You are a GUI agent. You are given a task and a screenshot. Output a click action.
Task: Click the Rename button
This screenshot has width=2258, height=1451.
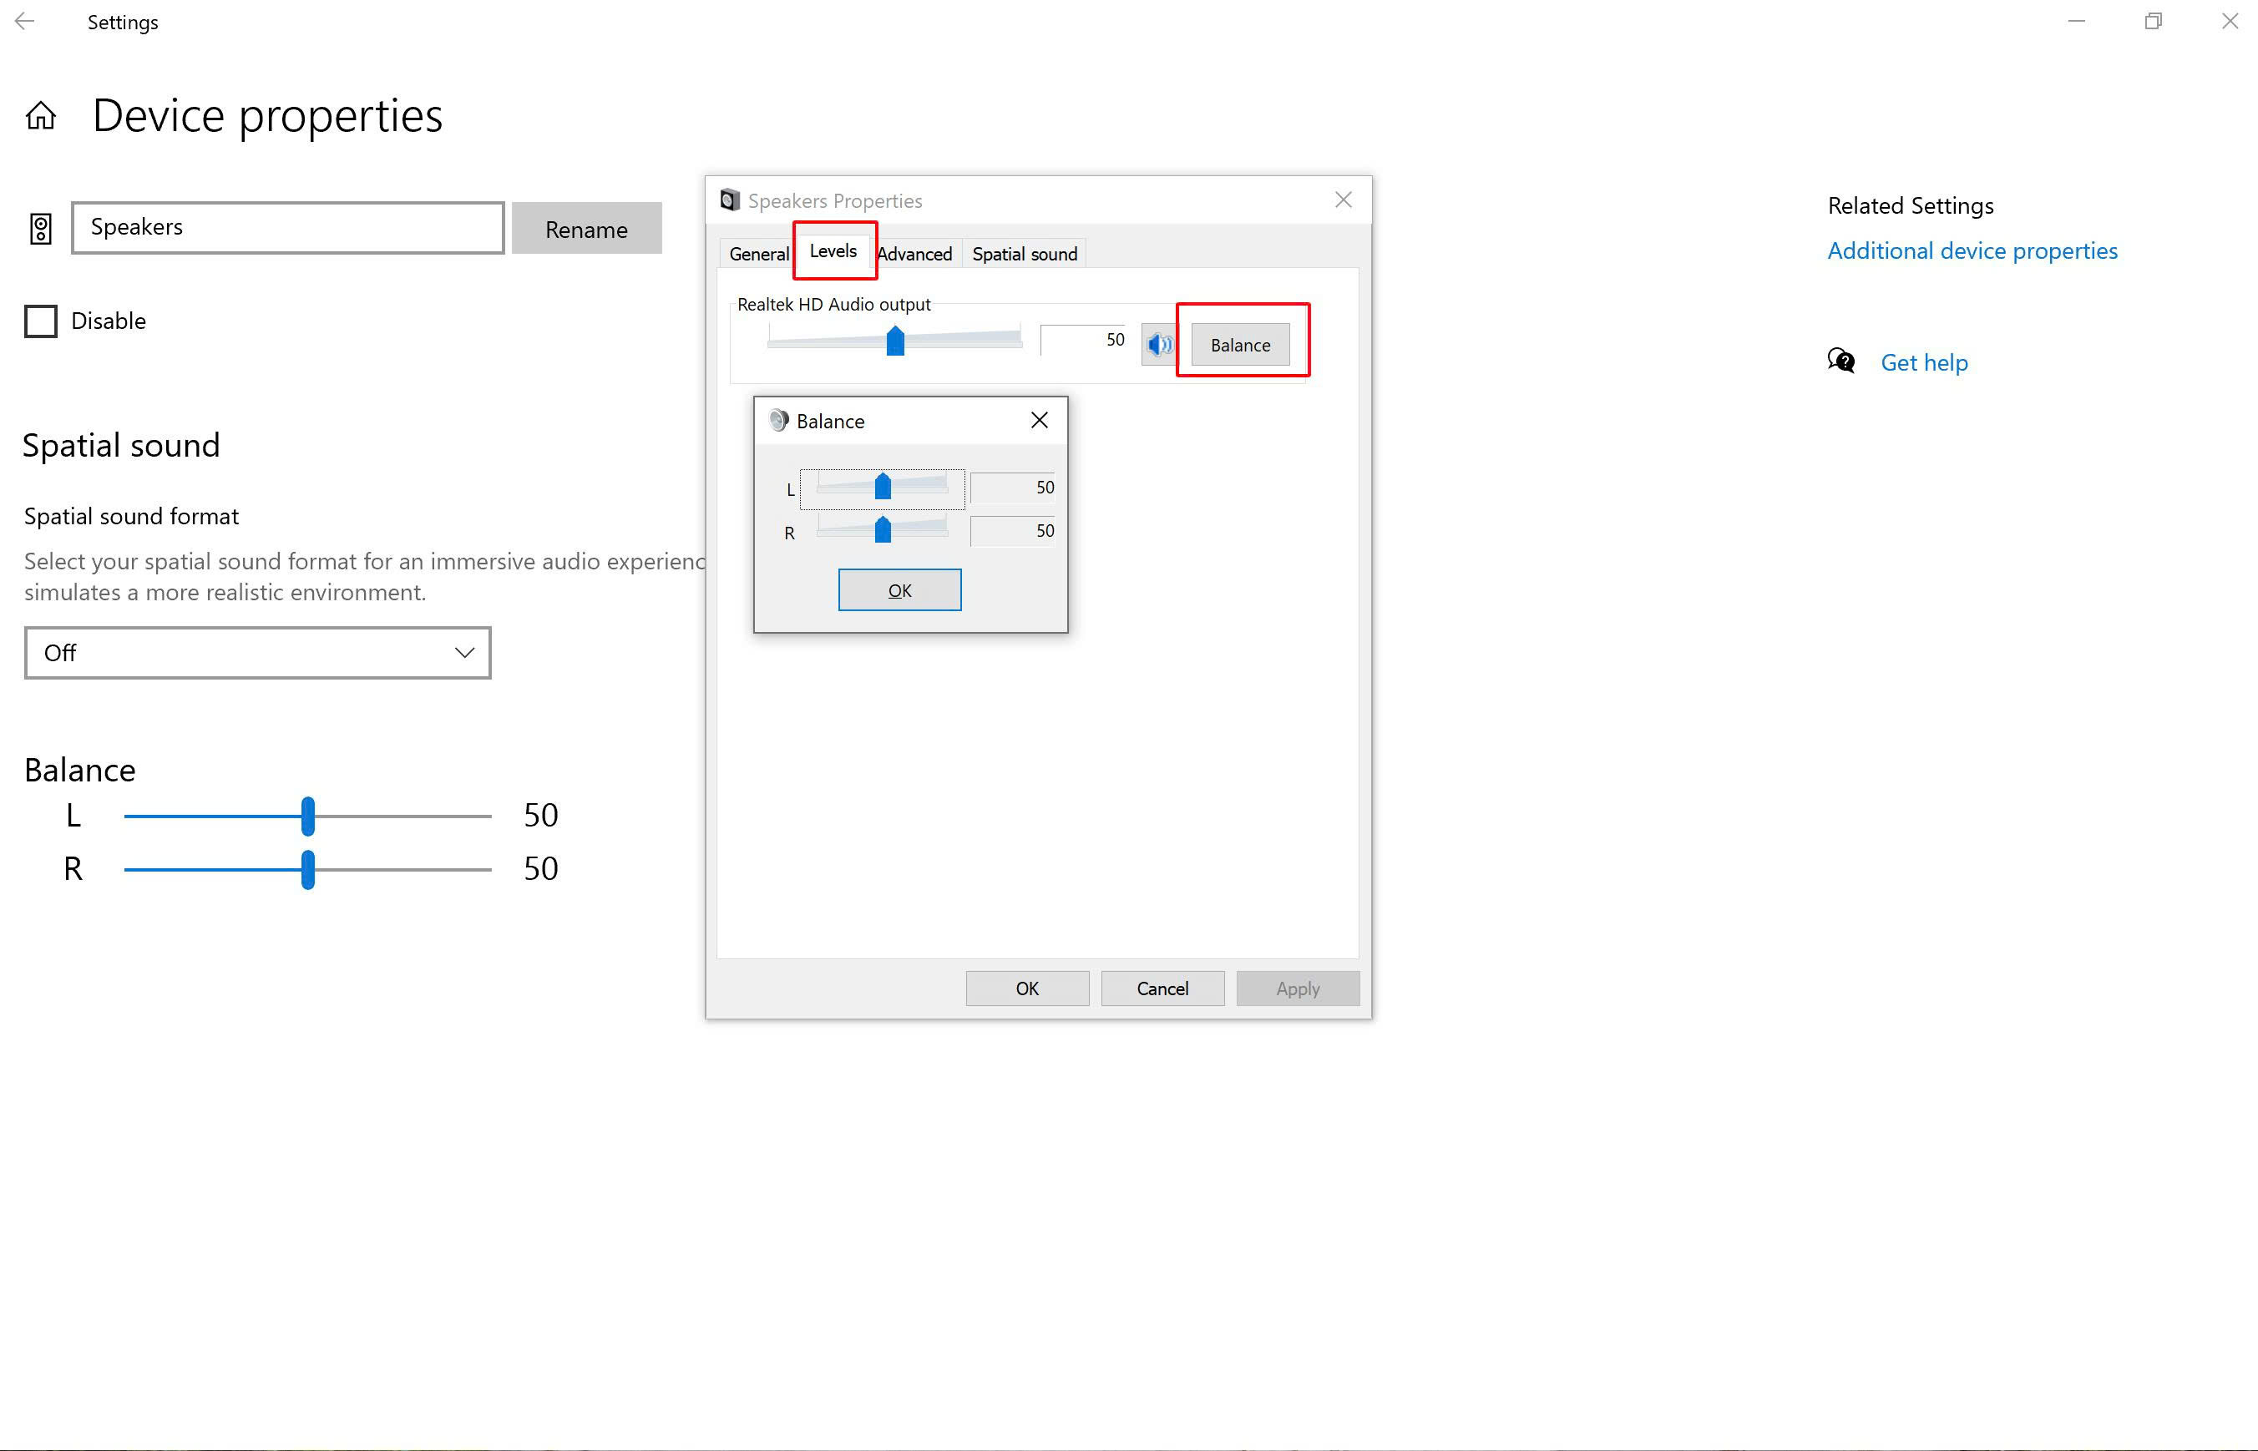pos(586,229)
